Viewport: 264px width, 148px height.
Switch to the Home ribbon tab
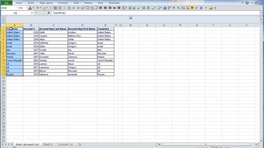tap(19, 3)
